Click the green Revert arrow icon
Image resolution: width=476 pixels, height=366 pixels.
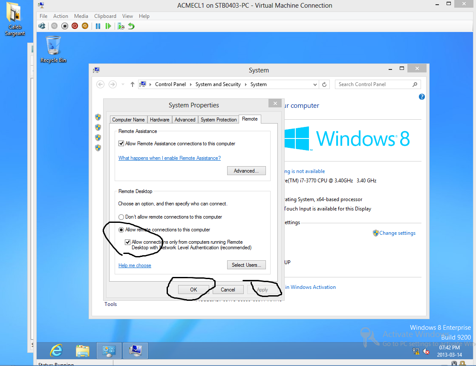coord(131,26)
